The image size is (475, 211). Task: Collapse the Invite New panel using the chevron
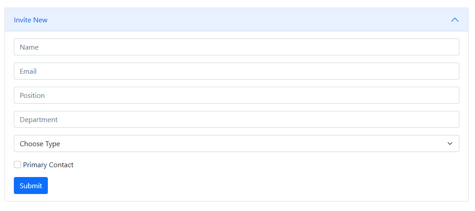pyautogui.click(x=454, y=20)
